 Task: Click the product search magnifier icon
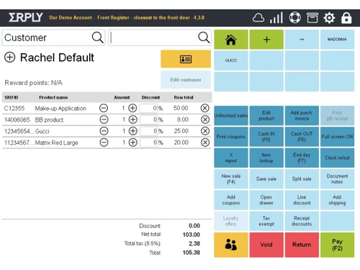204,37
